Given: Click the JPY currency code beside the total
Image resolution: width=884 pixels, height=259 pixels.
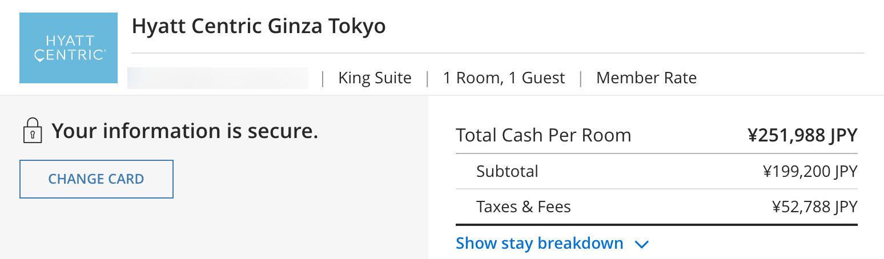Looking at the screenshot, I should [843, 135].
